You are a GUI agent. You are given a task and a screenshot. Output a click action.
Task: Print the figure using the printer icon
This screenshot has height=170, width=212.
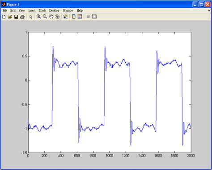22,17
